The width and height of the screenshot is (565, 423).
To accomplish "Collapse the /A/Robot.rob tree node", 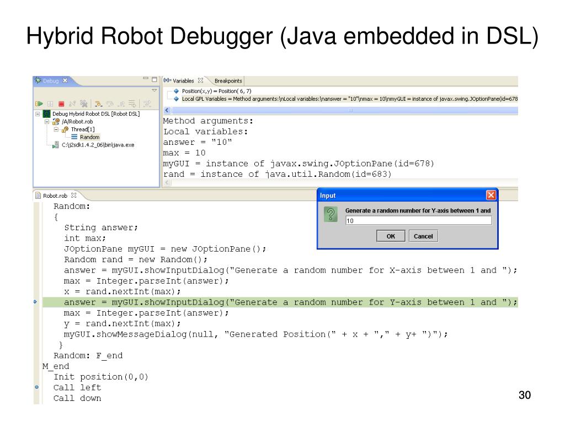I will coord(47,122).
